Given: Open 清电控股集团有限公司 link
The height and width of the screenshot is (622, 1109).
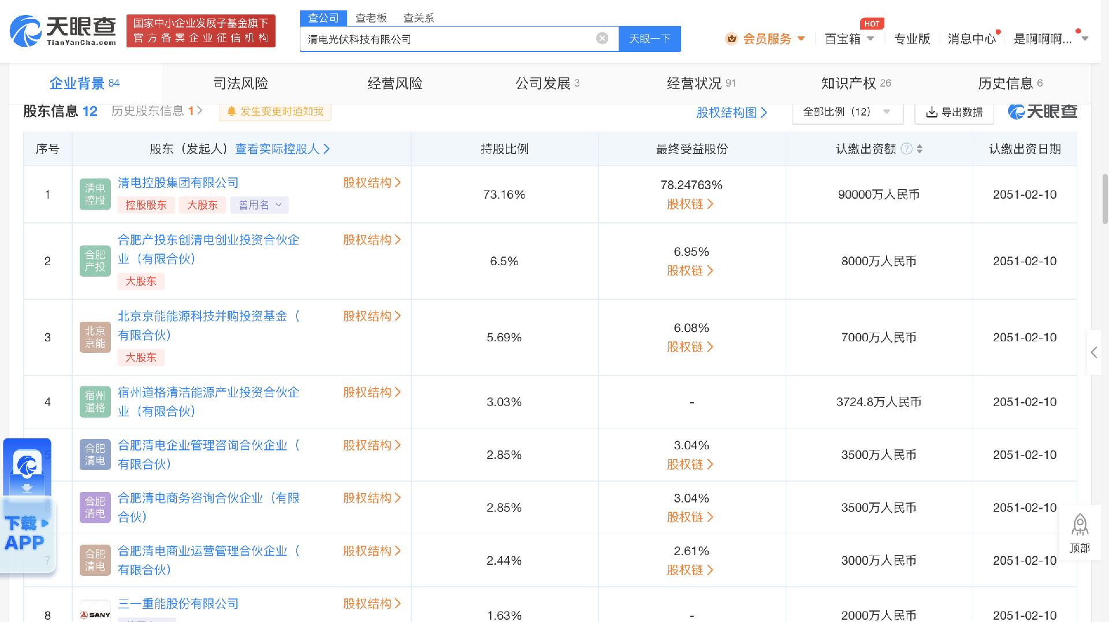Looking at the screenshot, I should click(x=178, y=183).
